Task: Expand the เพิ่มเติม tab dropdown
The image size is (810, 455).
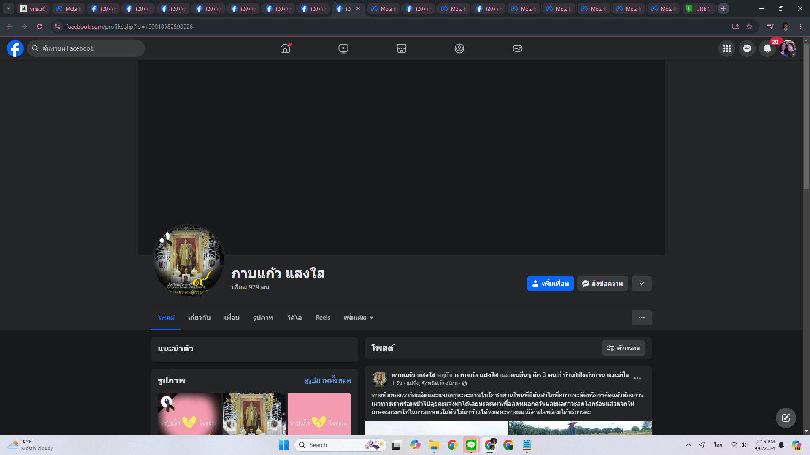Action: pos(358,318)
